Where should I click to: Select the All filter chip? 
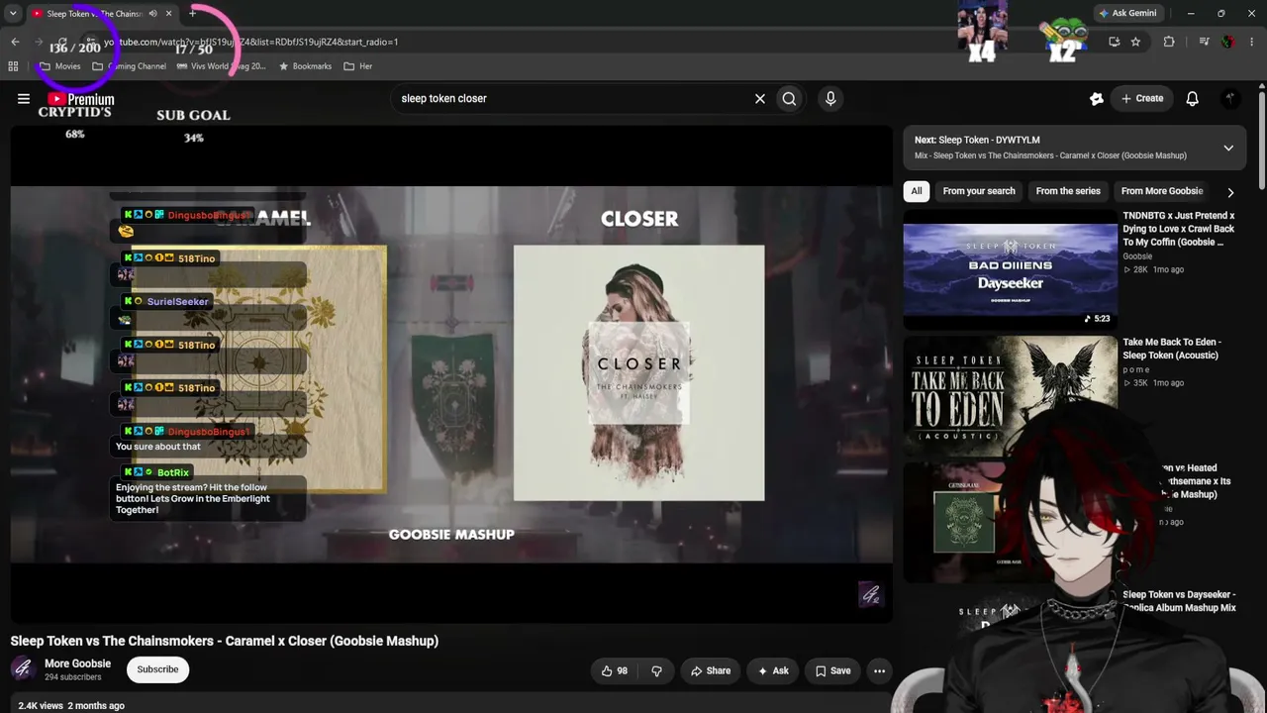click(917, 191)
